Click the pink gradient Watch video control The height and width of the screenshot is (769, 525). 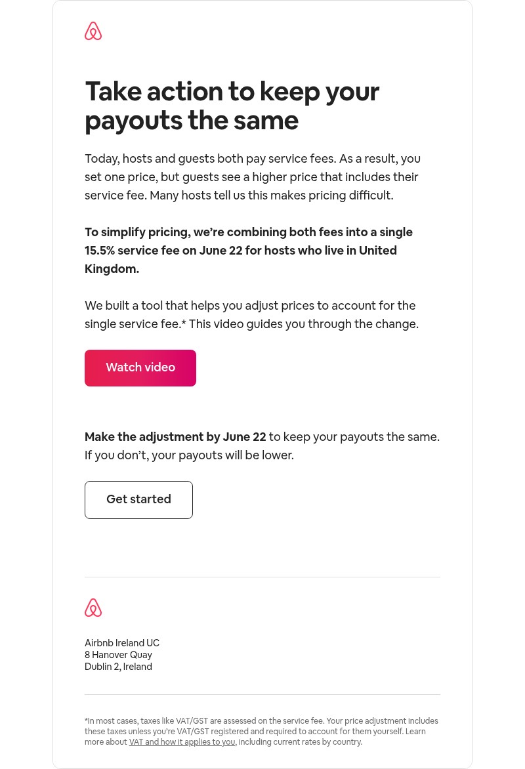140,367
